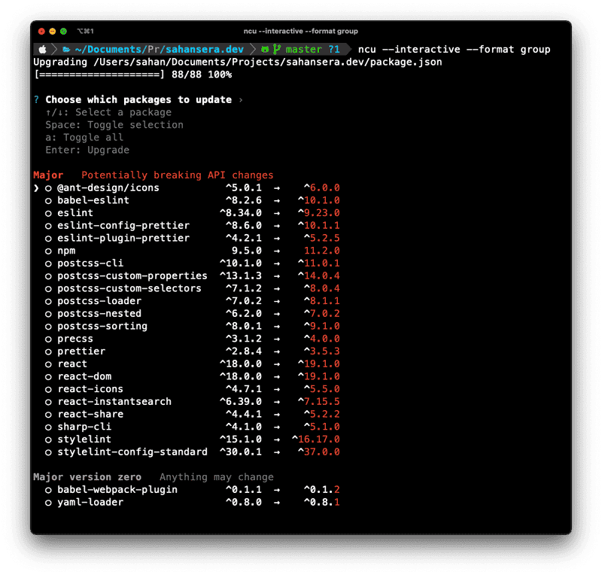This screenshot has height=575, width=602.
Task: Click the yellow minimize window button
Action: pos(53,31)
